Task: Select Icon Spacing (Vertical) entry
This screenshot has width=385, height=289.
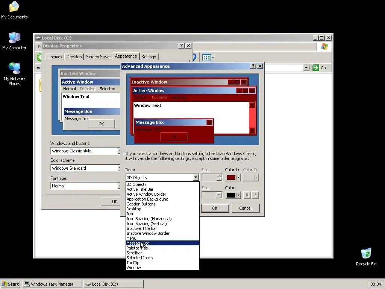Action: click(162, 224)
